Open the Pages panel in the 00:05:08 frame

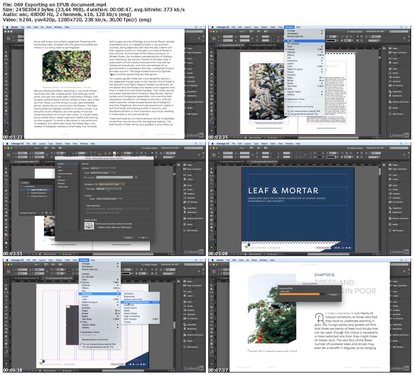point(393,165)
